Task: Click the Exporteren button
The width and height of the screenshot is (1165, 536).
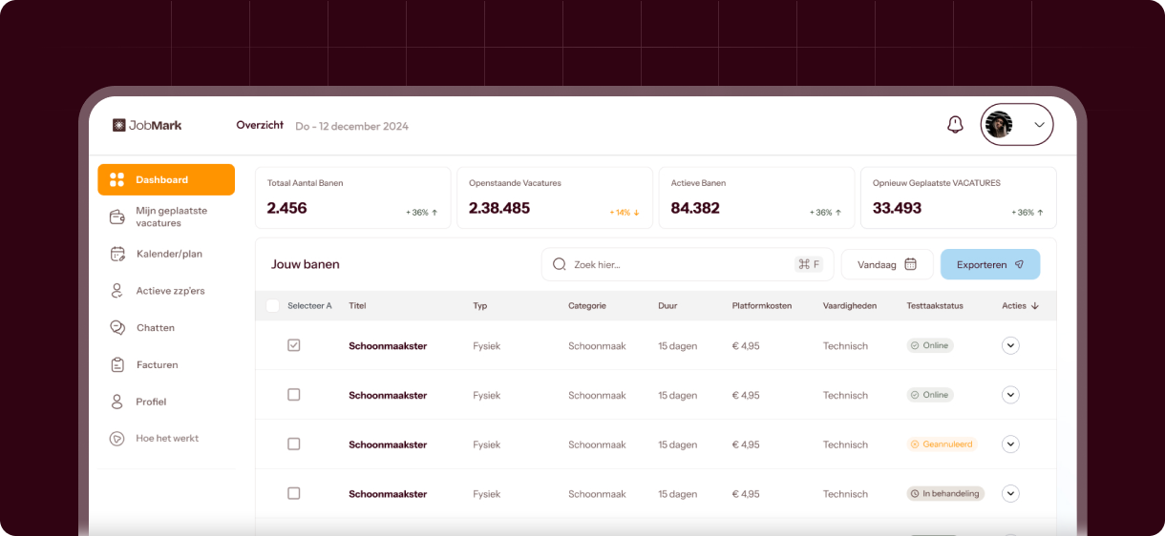Action: (x=989, y=264)
